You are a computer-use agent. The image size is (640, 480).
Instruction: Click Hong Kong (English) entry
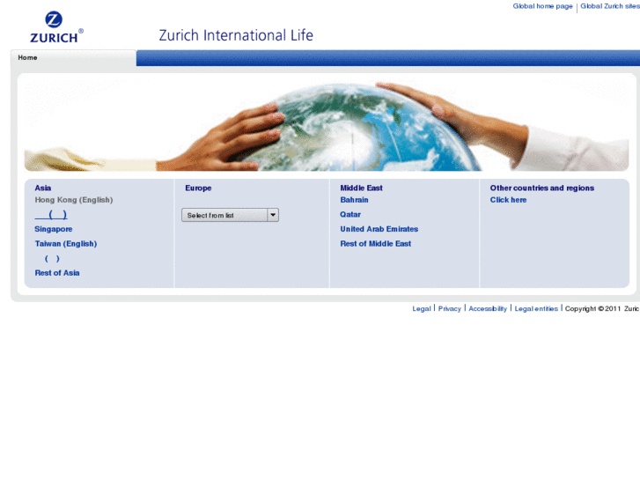click(74, 200)
